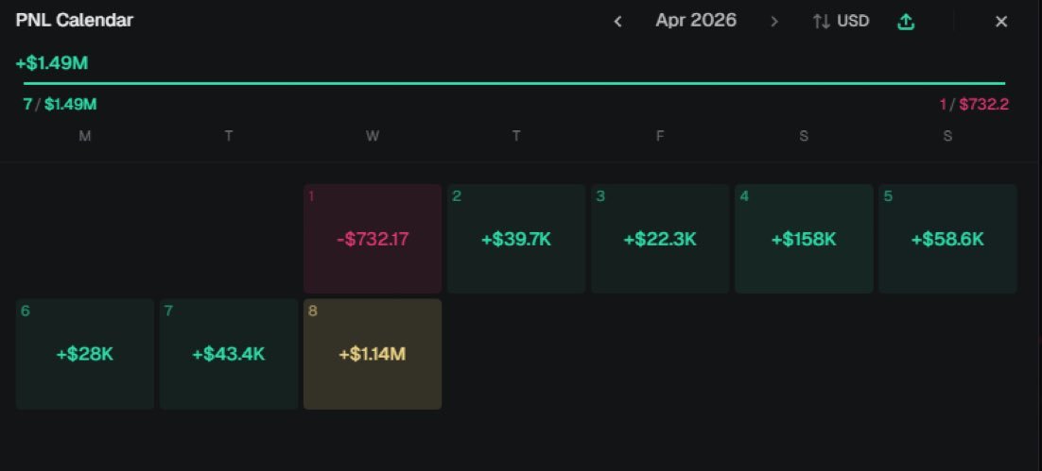The height and width of the screenshot is (471, 1042).
Task: Select the April 2 cell with +$39.7K
Action: tap(516, 239)
